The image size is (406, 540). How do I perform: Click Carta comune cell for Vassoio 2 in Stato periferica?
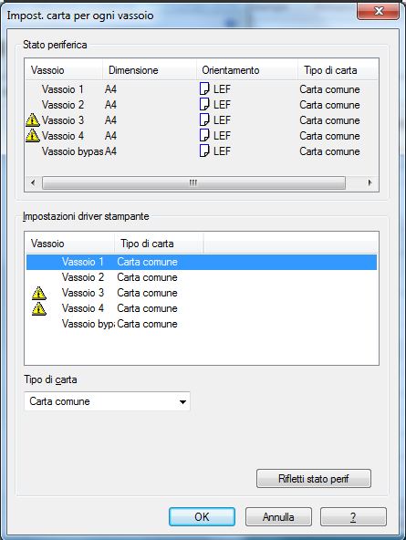coord(329,105)
